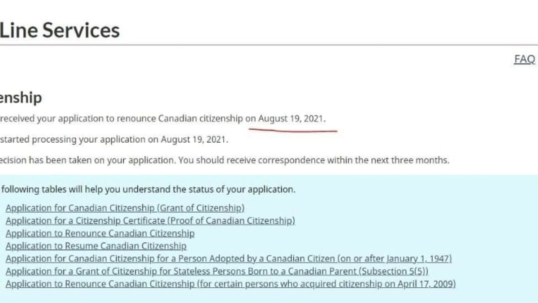Click the 'Line Services' page title

60,30
